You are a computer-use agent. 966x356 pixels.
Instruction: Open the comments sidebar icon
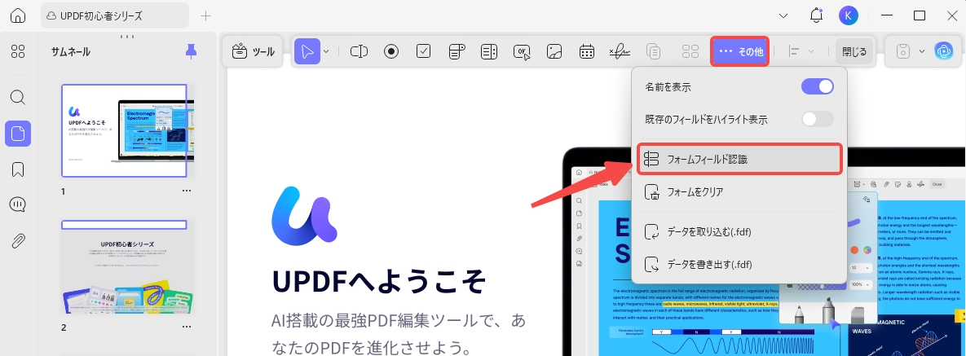click(x=18, y=204)
